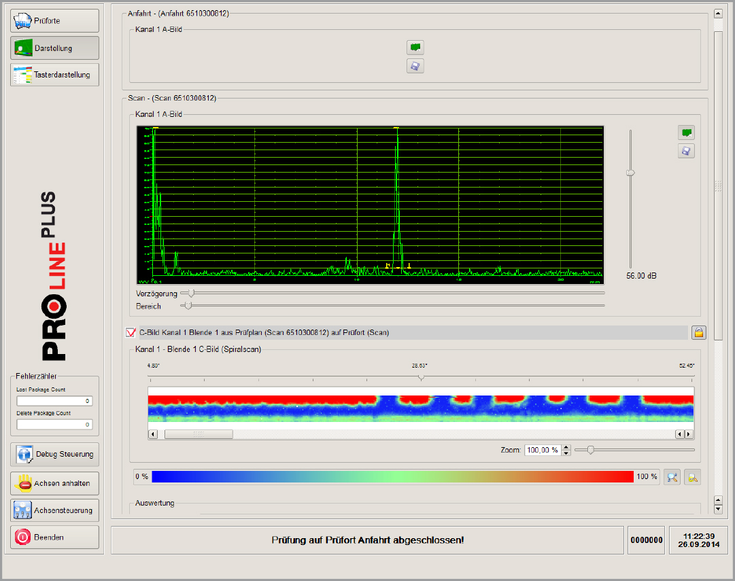Image resolution: width=735 pixels, height=581 pixels.
Task: Click main panel vertical scrollbar thumb
Action: [x=718, y=186]
